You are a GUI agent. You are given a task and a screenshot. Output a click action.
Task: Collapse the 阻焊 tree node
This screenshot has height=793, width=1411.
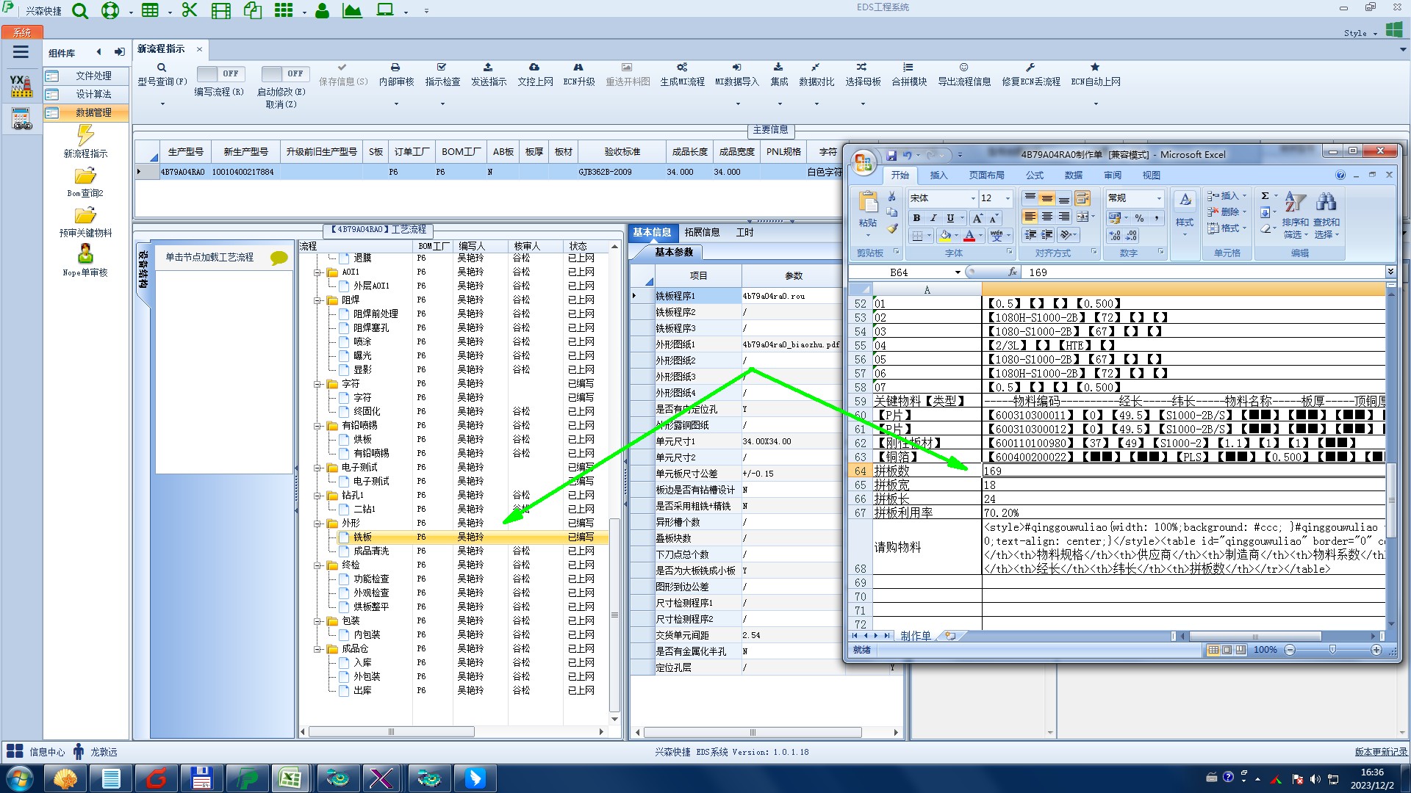pyautogui.click(x=318, y=300)
